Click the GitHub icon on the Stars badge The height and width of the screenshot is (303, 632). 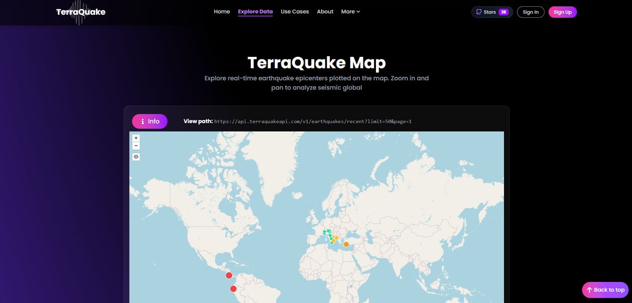click(x=479, y=12)
